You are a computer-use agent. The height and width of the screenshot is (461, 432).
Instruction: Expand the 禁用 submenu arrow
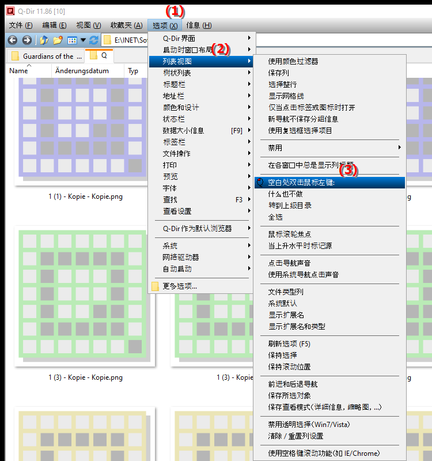(x=399, y=148)
